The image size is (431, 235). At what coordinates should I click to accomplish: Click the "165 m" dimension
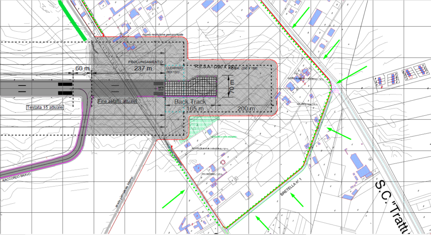tap(195, 108)
